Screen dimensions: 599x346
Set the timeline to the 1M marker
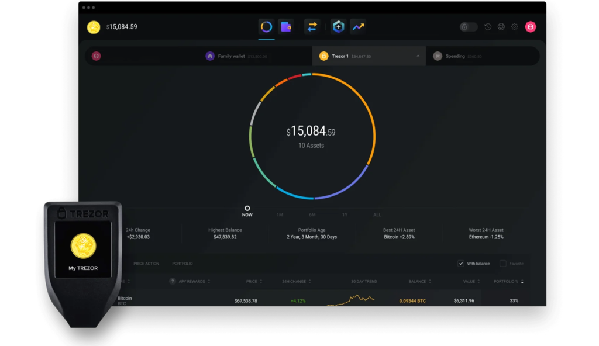[x=280, y=214]
